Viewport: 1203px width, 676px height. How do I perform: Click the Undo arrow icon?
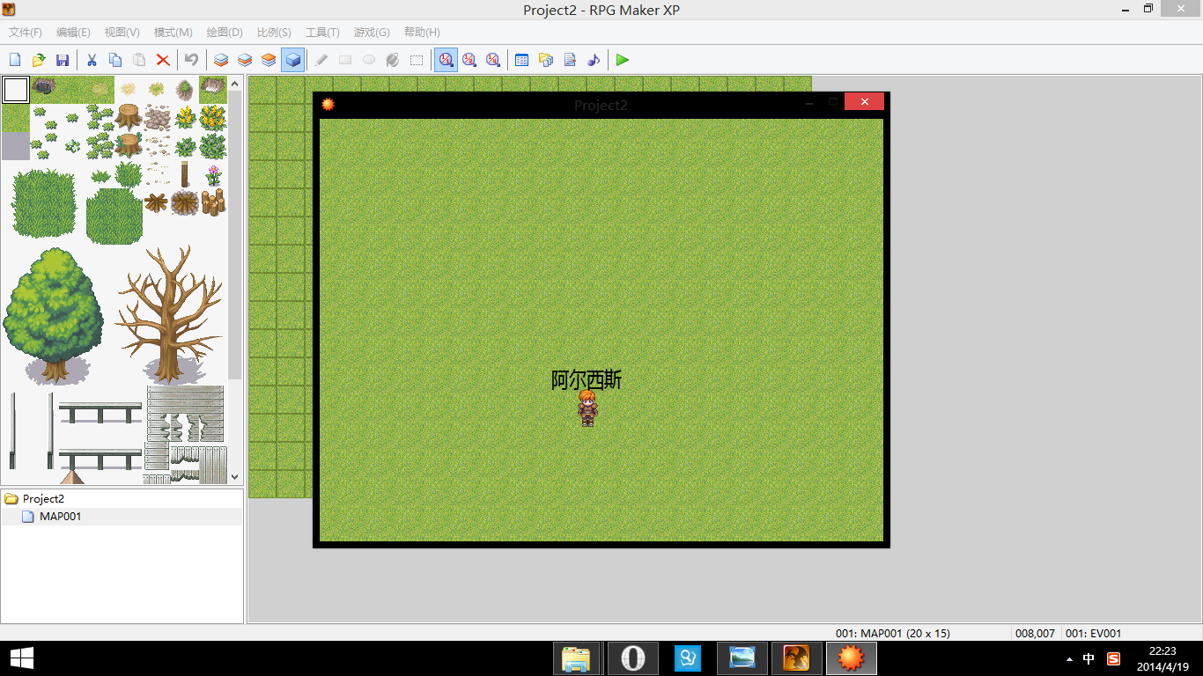coord(191,60)
